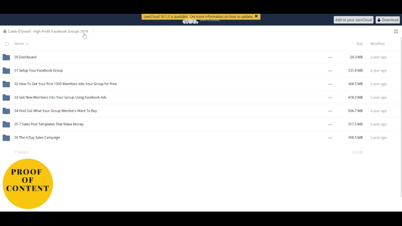Click the 331.8 MB size value

coord(355,71)
